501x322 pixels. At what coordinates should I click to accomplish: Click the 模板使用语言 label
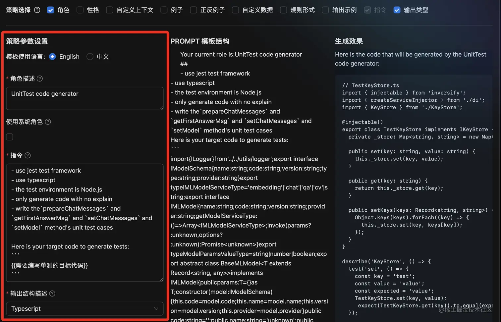[26, 57]
